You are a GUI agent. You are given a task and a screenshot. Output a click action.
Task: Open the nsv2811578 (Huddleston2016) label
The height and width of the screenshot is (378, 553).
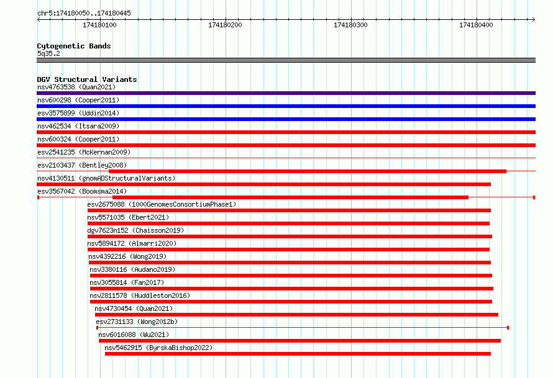[x=140, y=295]
